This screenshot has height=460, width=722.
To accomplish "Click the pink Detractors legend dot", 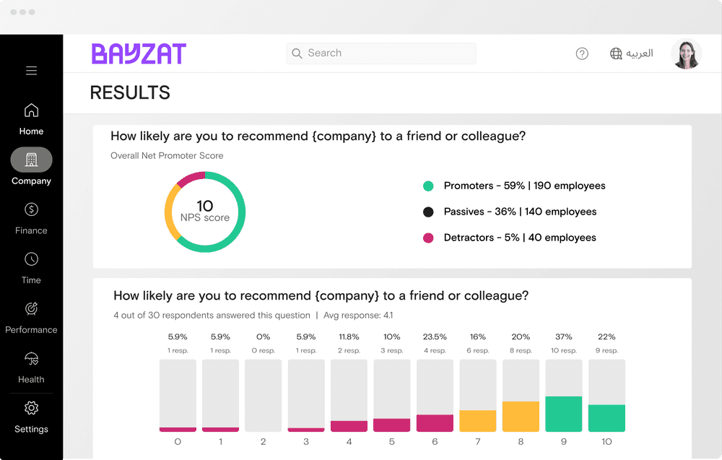I will (428, 238).
